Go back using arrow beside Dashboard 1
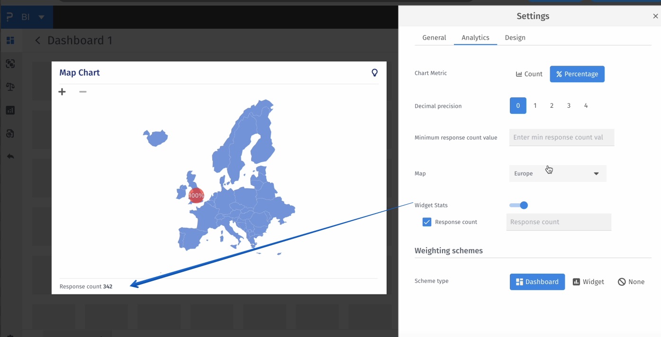661x337 pixels. pos(38,41)
